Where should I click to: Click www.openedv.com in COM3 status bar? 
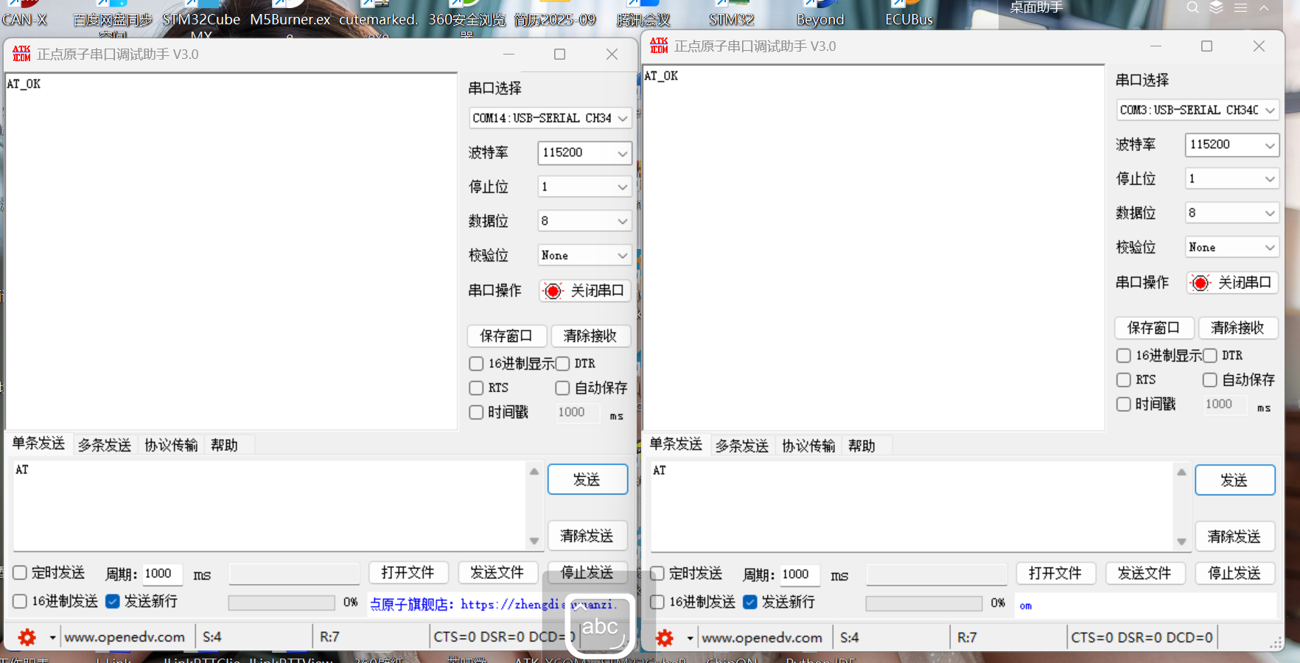tap(762, 638)
